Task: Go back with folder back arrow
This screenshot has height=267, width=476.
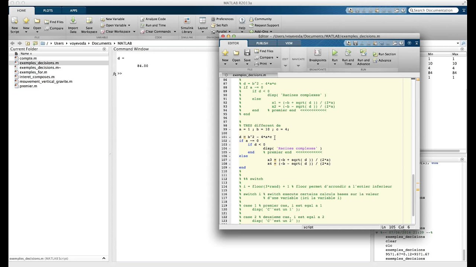Action: click(x=13, y=43)
